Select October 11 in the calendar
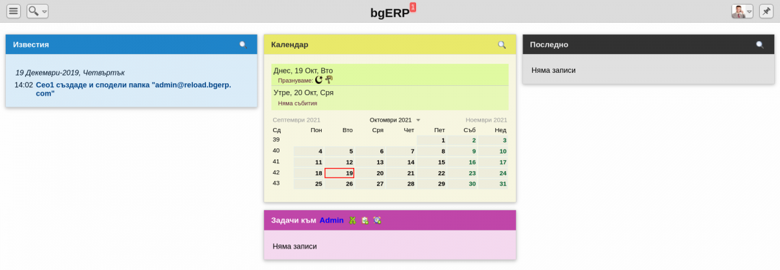This screenshot has width=780, height=270. (x=309, y=162)
